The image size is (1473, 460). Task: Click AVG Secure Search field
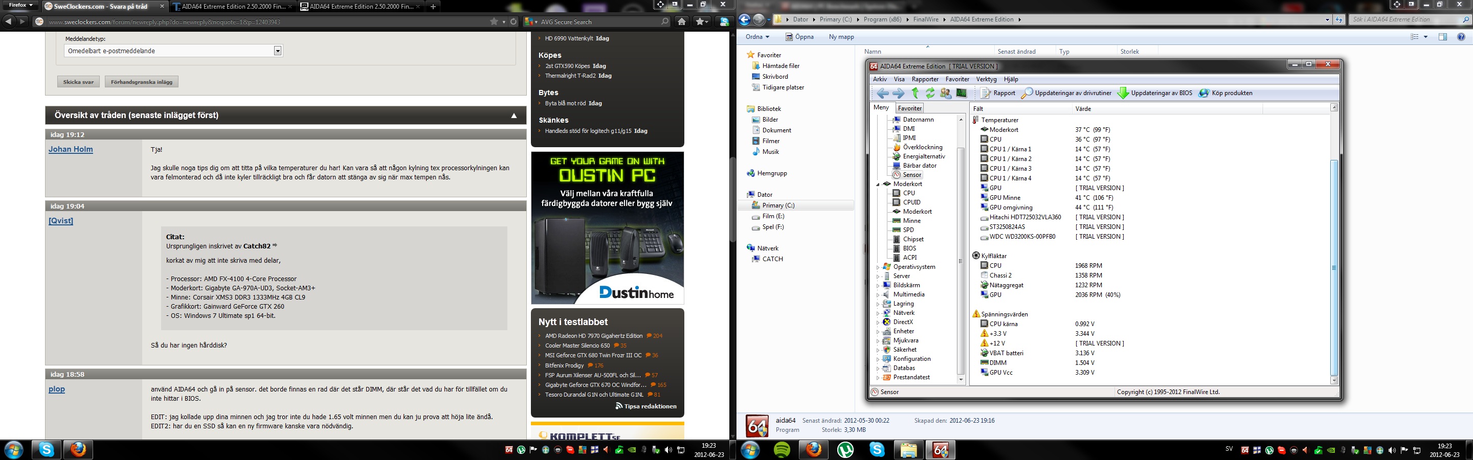click(597, 21)
